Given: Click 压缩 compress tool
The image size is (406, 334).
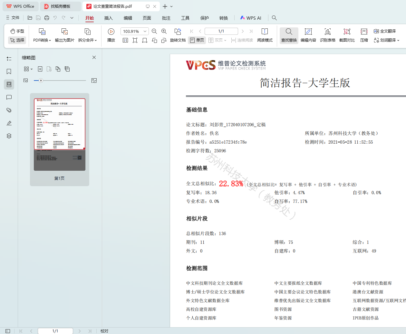Looking at the screenshot, I should point(364,35).
